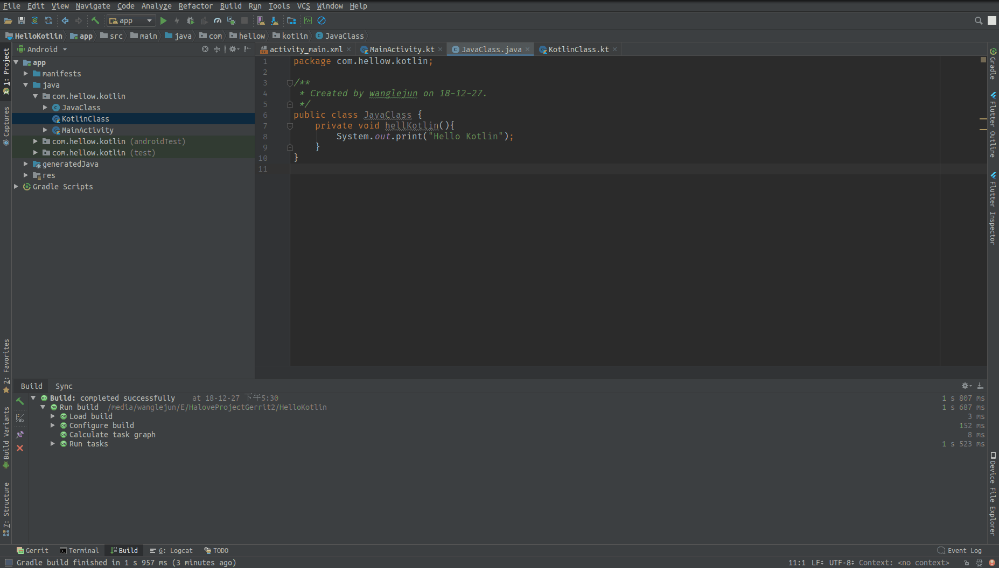Open the Device File Explorer side panel
This screenshot has width=999, height=568.
coord(993,494)
